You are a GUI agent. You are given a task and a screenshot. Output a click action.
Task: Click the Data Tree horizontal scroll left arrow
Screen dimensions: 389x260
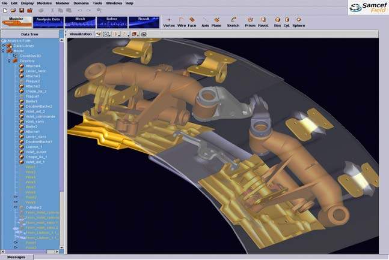(x=3, y=252)
